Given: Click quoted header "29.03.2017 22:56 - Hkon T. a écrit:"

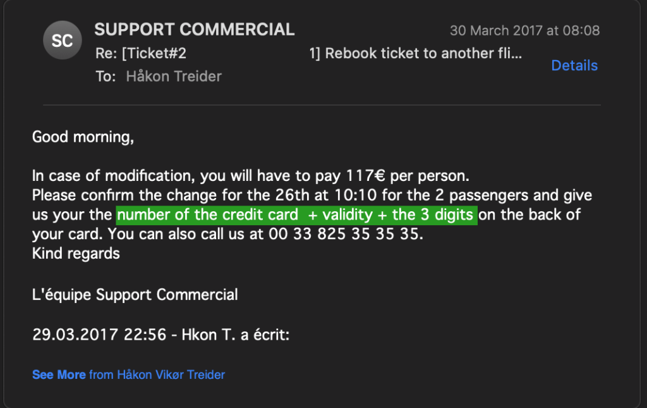Looking at the screenshot, I should click(x=160, y=334).
